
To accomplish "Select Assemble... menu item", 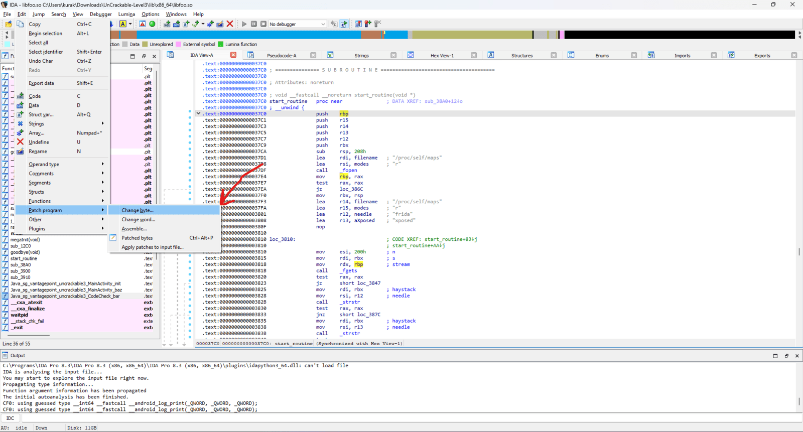I will point(165,229).
